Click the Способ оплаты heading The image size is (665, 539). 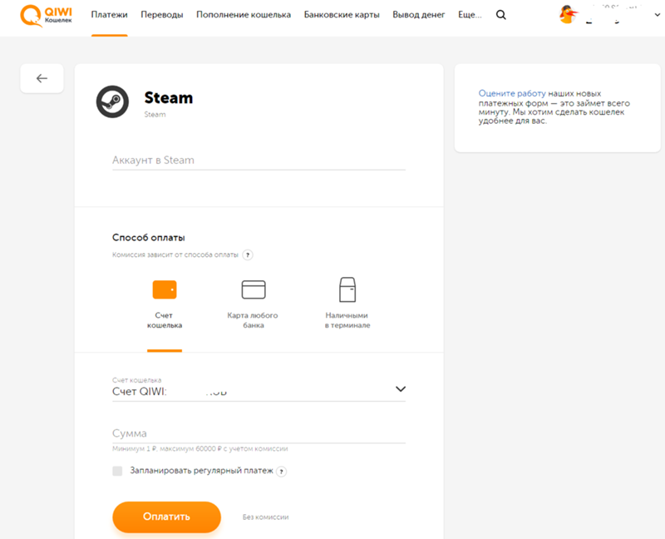tap(149, 238)
